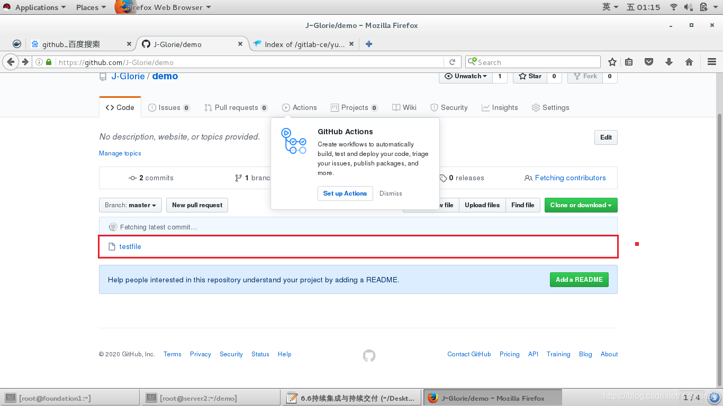The width and height of the screenshot is (723, 406).
Task: Click the repository book icon beside J-Glorie
Action: [103, 77]
